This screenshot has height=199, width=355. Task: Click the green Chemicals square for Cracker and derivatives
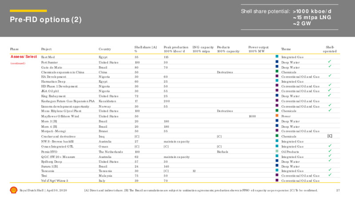pos(277,136)
